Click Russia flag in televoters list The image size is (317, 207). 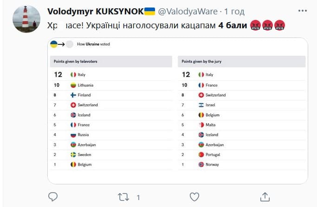[x=73, y=135]
